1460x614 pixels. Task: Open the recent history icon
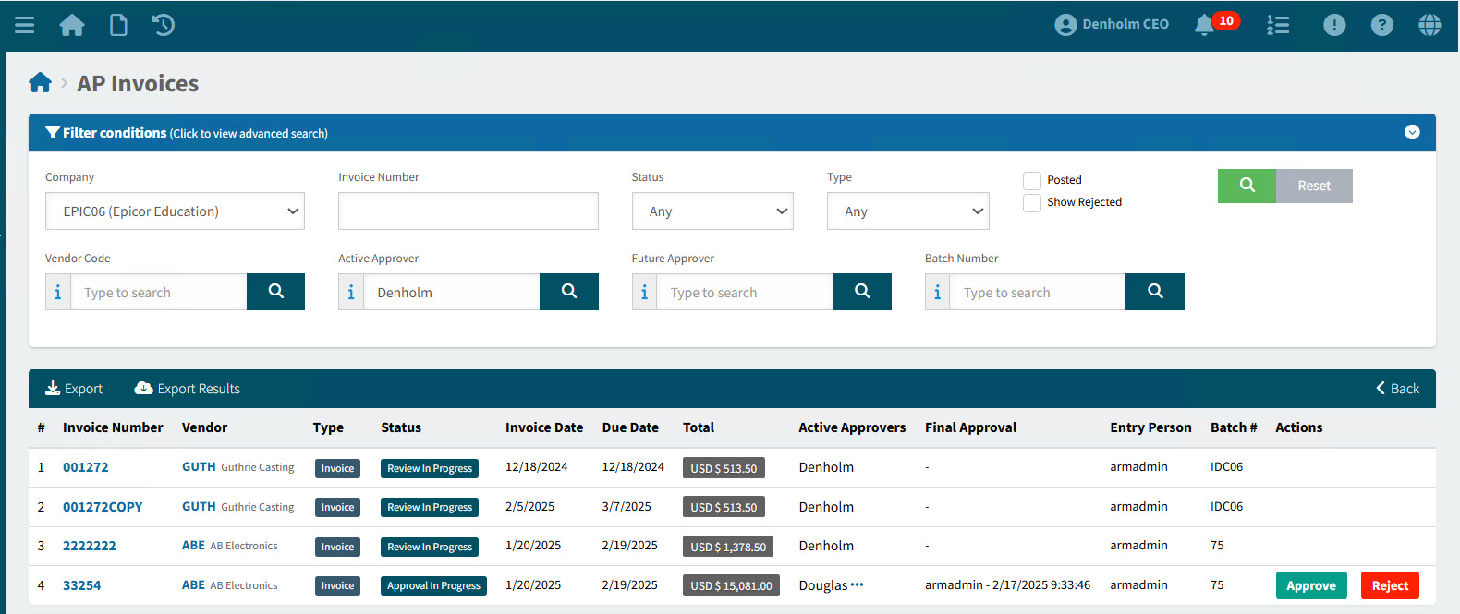pos(164,25)
